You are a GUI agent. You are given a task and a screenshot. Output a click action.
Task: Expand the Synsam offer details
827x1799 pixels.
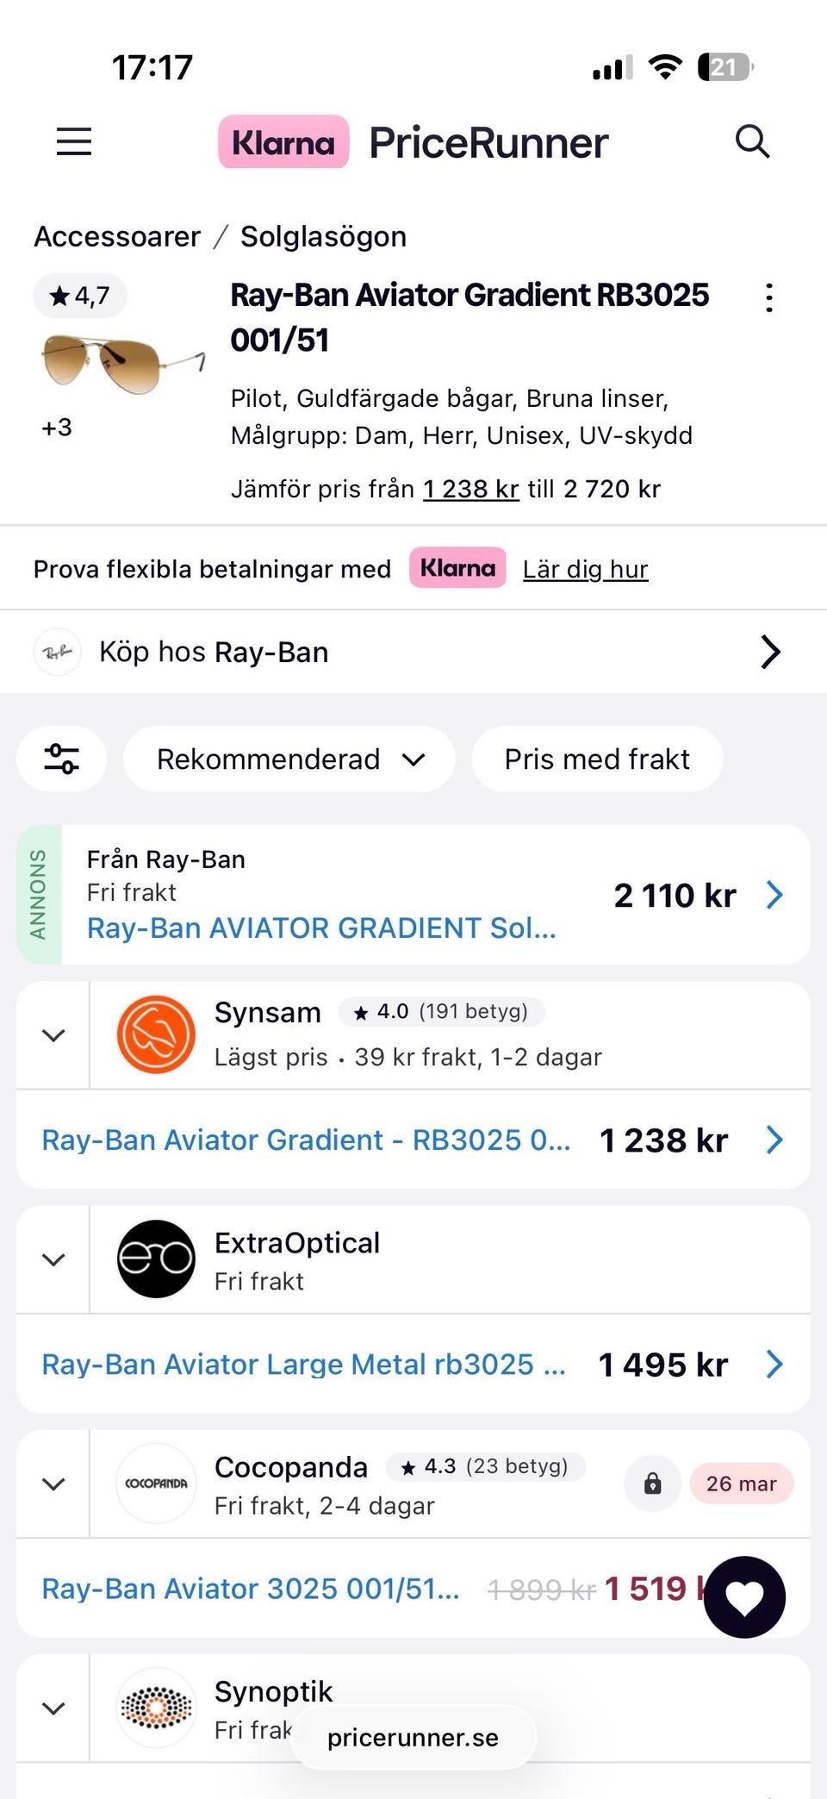(x=53, y=1035)
